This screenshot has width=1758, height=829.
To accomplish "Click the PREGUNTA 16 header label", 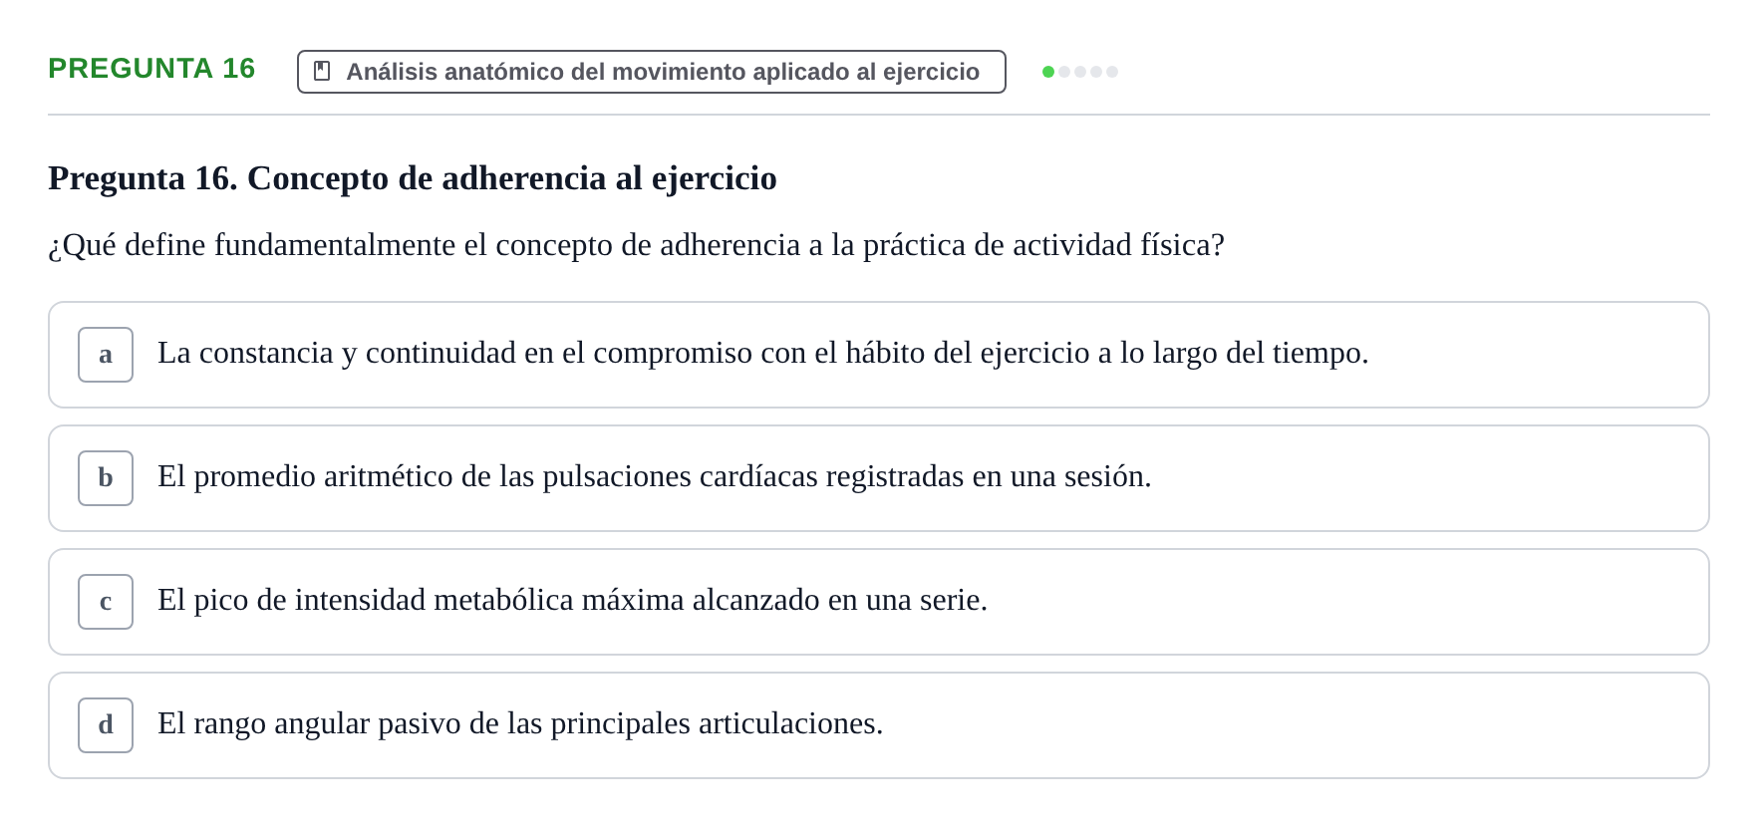I will 151,68.
